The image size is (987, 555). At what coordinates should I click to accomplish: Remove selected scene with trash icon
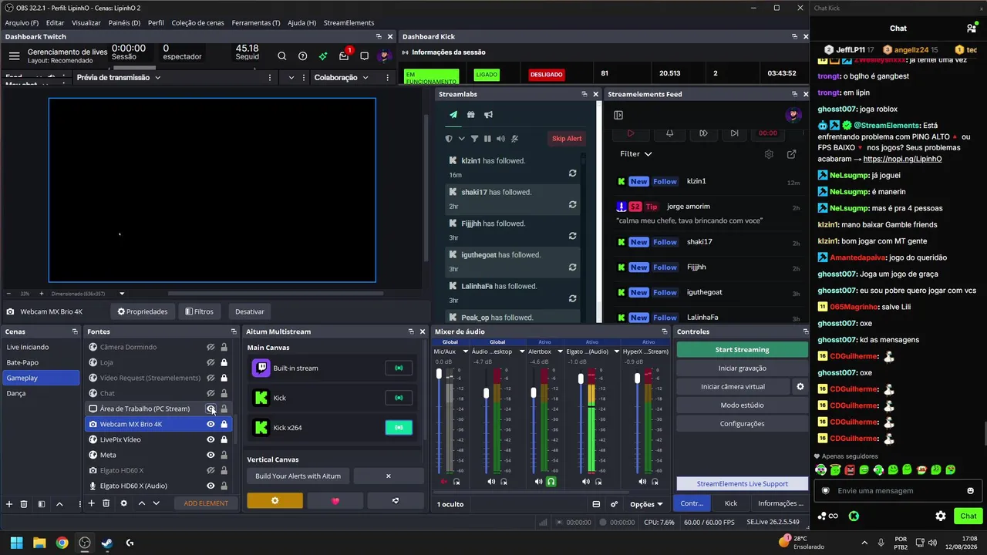(x=24, y=503)
